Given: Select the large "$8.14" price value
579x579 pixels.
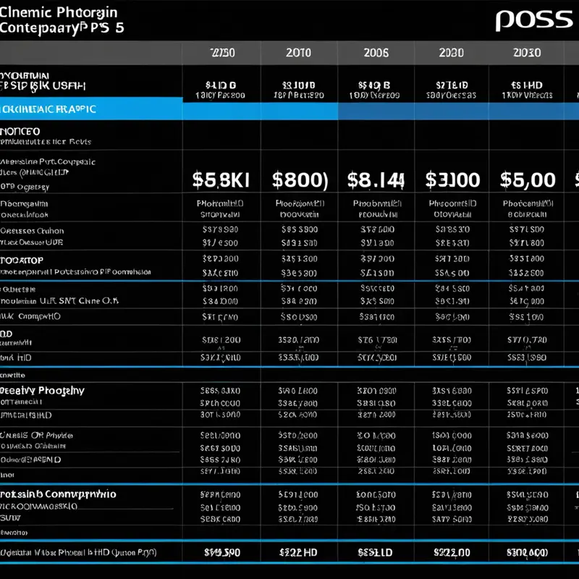Looking at the screenshot, I should click(376, 179).
